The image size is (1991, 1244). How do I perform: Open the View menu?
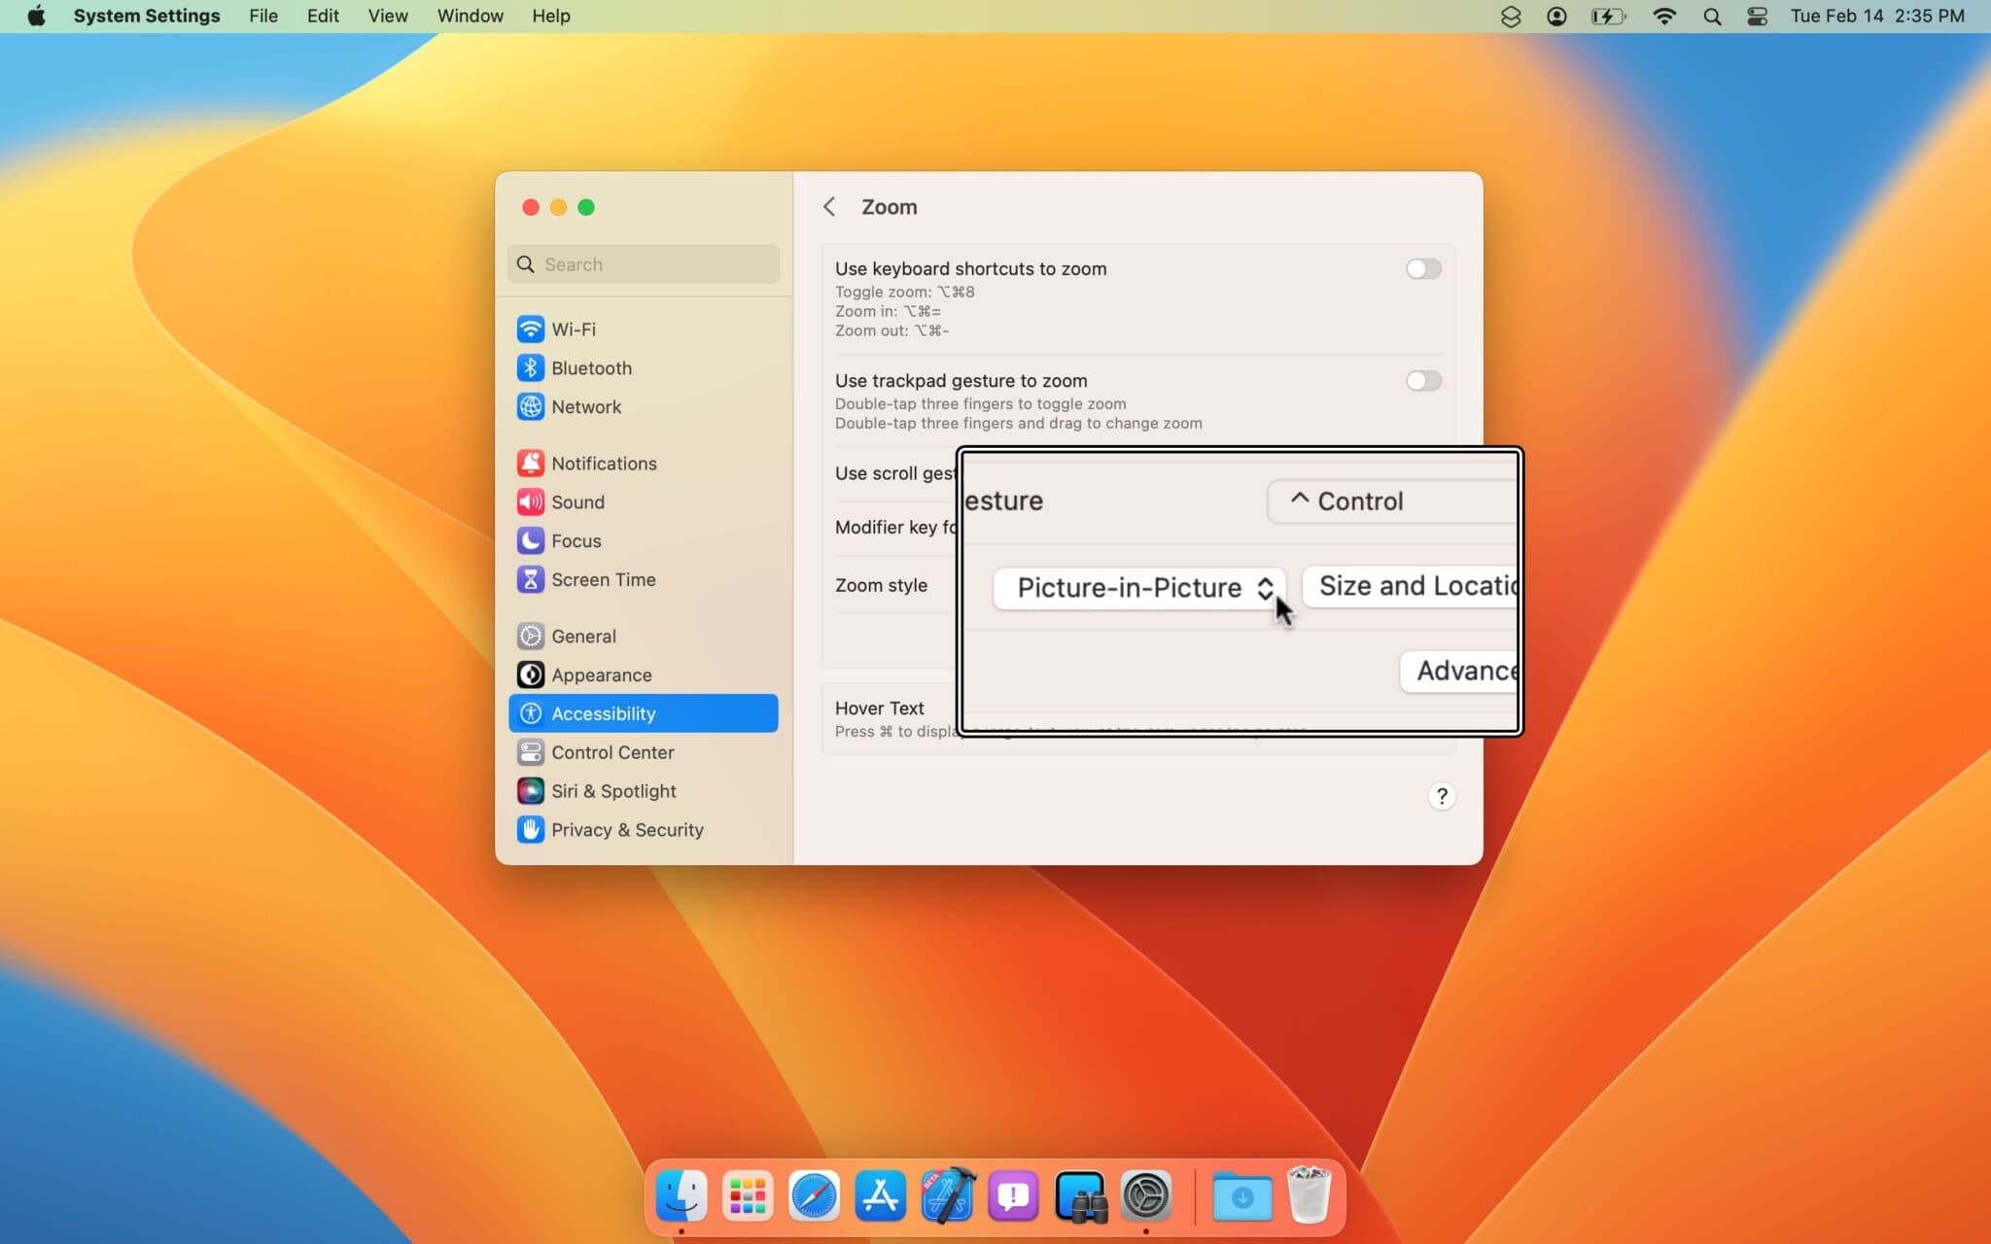pyautogui.click(x=387, y=17)
